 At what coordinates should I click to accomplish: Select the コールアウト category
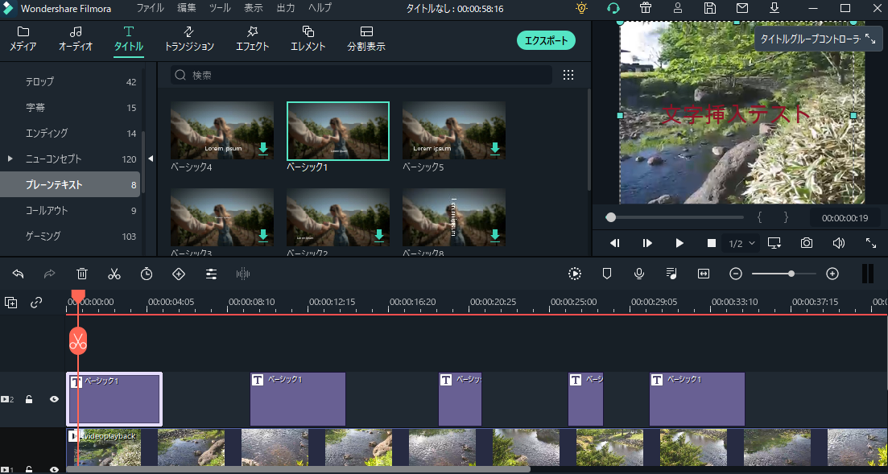point(70,211)
